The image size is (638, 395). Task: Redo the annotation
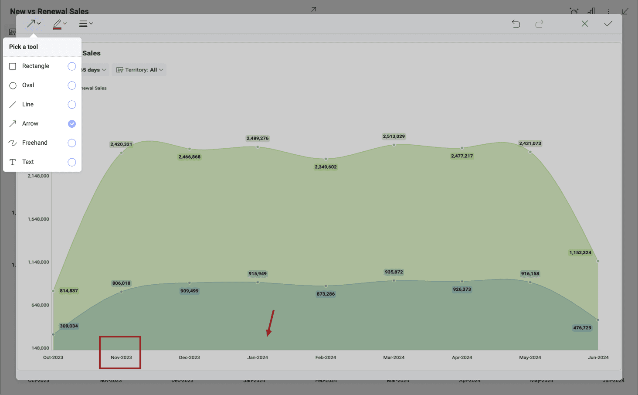[540, 24]
